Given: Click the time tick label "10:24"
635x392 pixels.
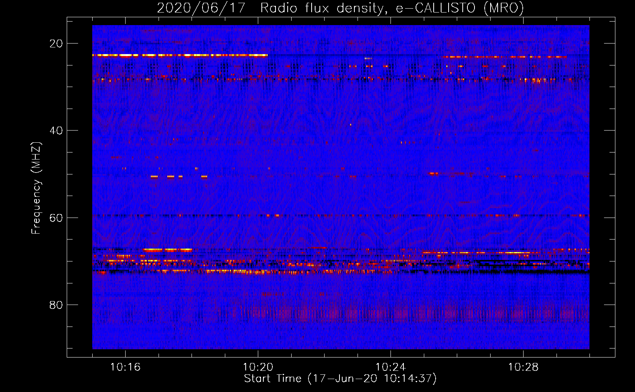Looking at the screenshot, I should 390,367.
